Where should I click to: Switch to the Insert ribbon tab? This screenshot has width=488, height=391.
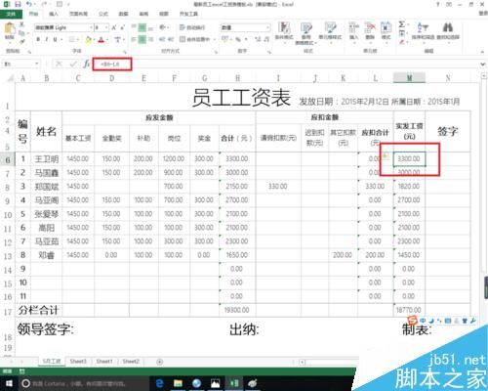54,14
